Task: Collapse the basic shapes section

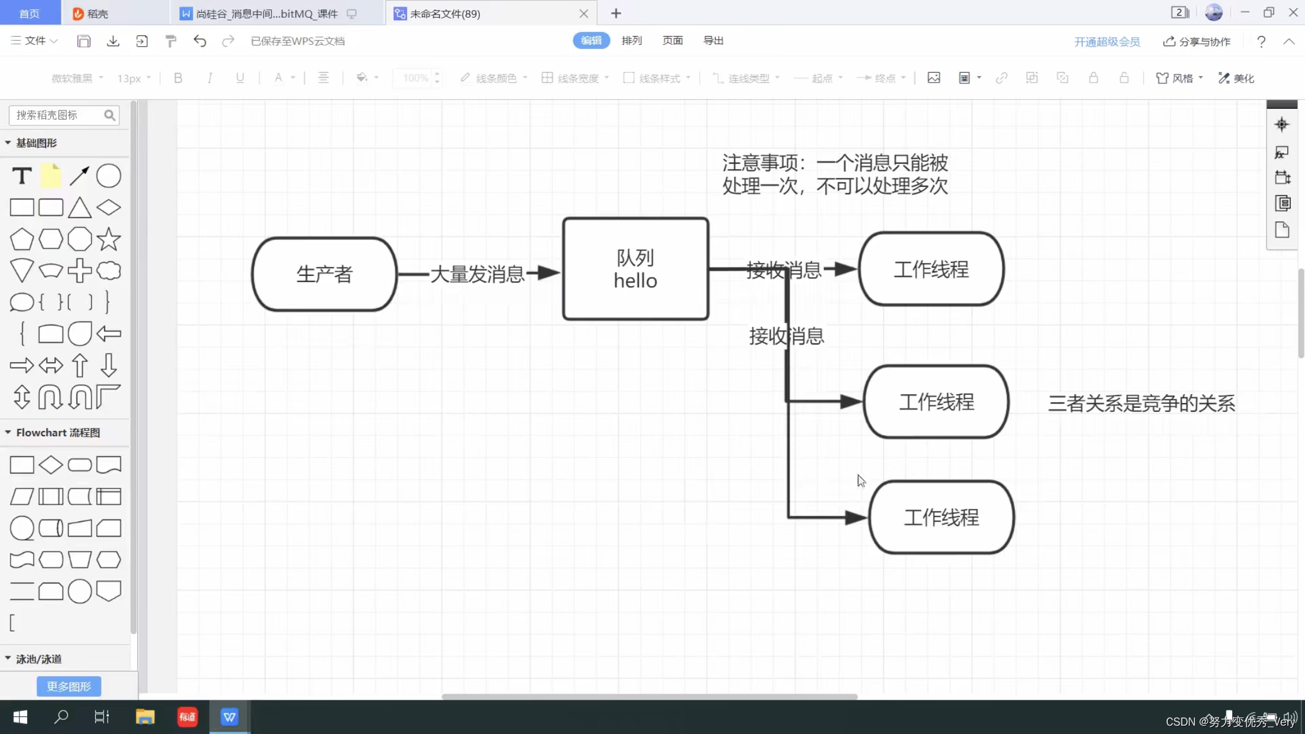Action: coord(8,143)
